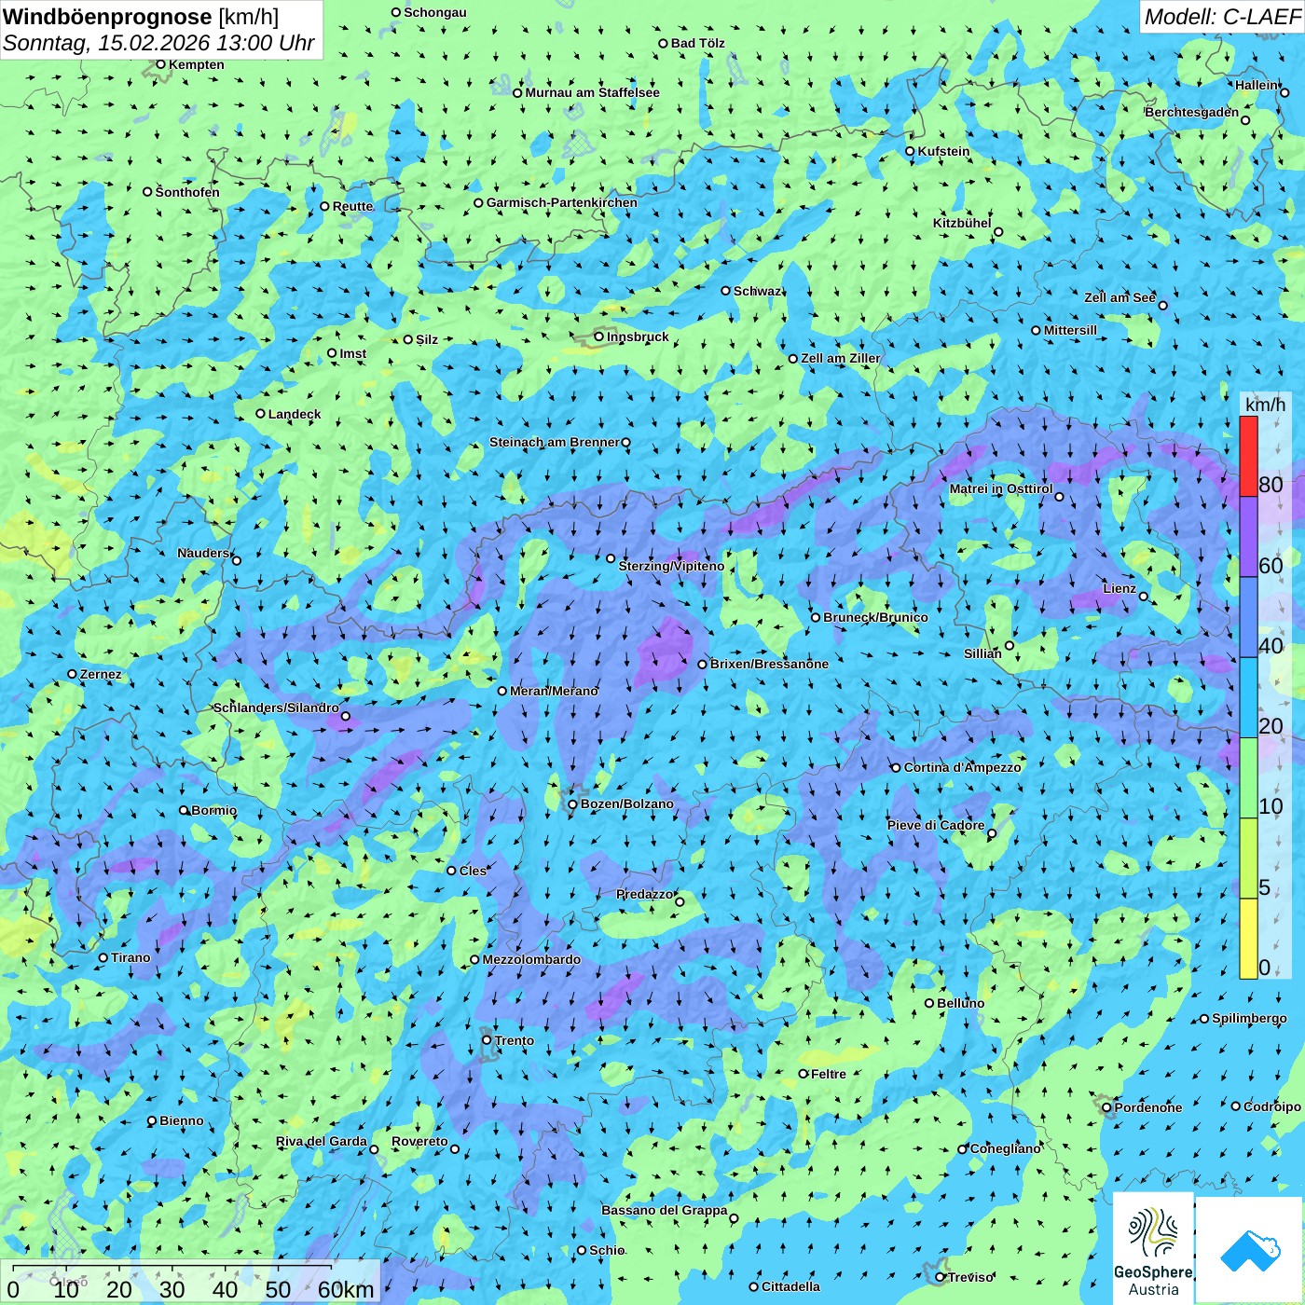Click the Sonthofen label
The image size is (1305, 1305).
point(187,192)
